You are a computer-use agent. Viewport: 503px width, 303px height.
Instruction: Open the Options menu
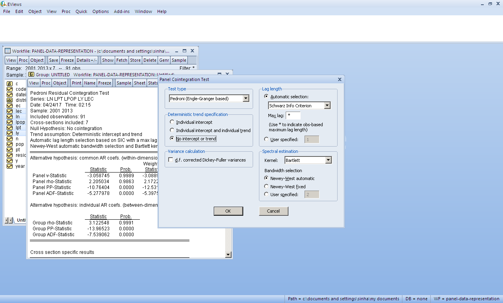click(101, 11)
